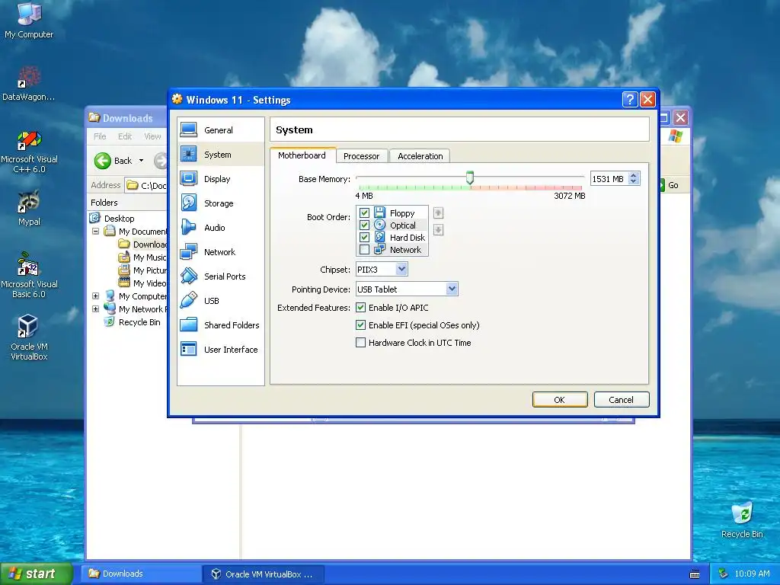Screen dimensions: 780x585
Task: Open the General settings category
Action: point(220,129)
